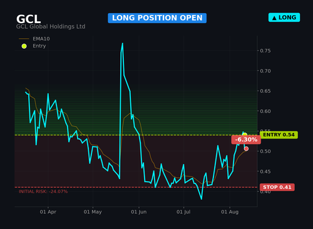Screen dimensions: 313x229
Task: Click the GCL ticker symbol heading
Action: [x=28, y=19]
